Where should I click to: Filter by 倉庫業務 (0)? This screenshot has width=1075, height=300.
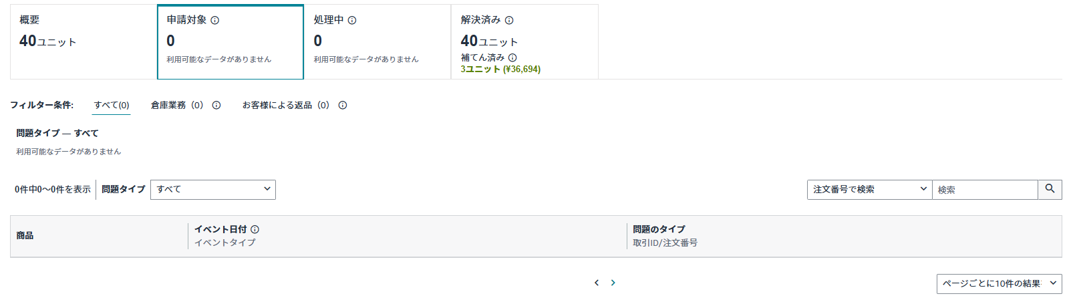point(177,105)
